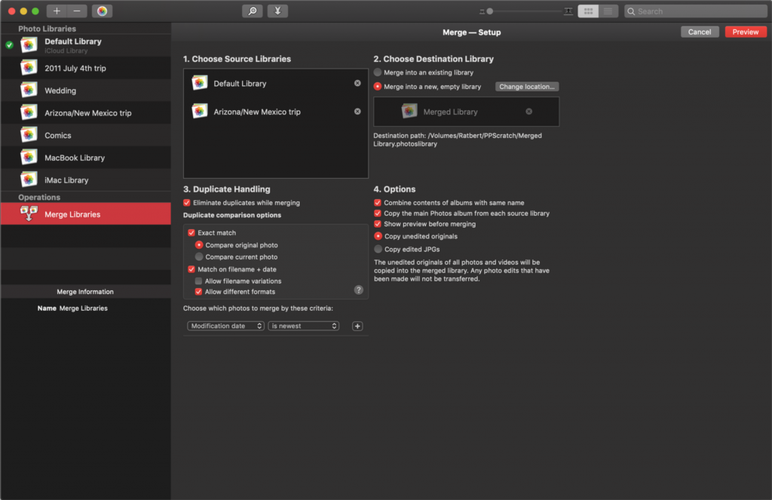Open help for duplicate comparison options
Screen dimensions: 772x500
pos(358,290)
